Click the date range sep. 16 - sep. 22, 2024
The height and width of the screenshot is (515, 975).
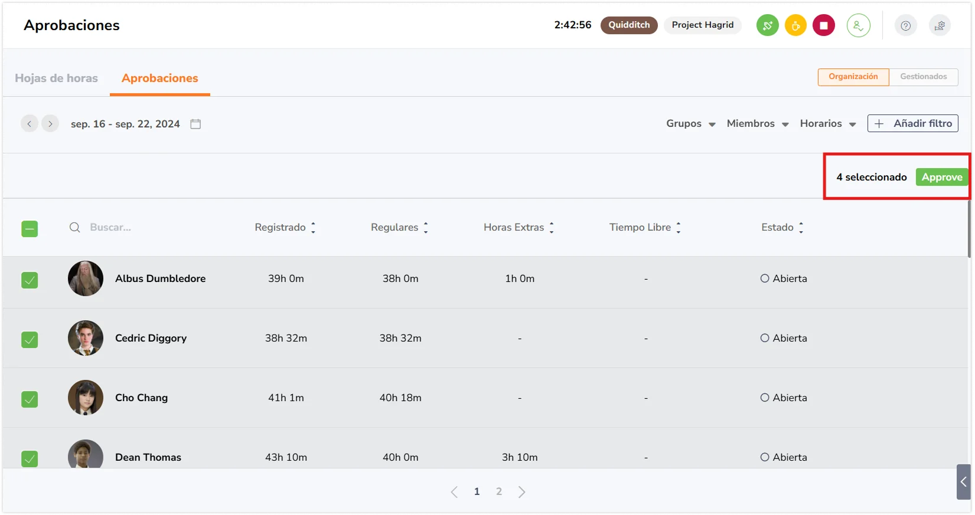(125, 124)
